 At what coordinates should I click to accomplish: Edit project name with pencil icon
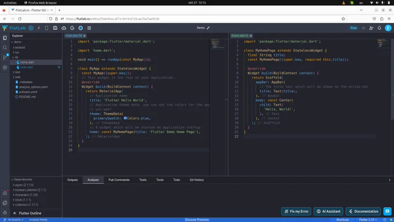coord(208,28)
